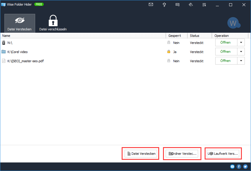Click the grey lock icon in N:\ row
The image size is (251, 171).
pos(169,42)
